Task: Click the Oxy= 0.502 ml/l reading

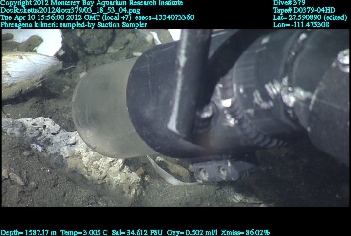Action: [x=192, y=232]
